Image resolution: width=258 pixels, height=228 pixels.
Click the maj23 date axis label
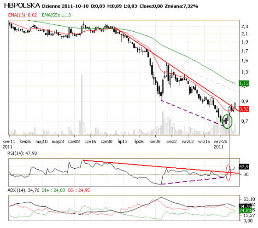[58, 142]
